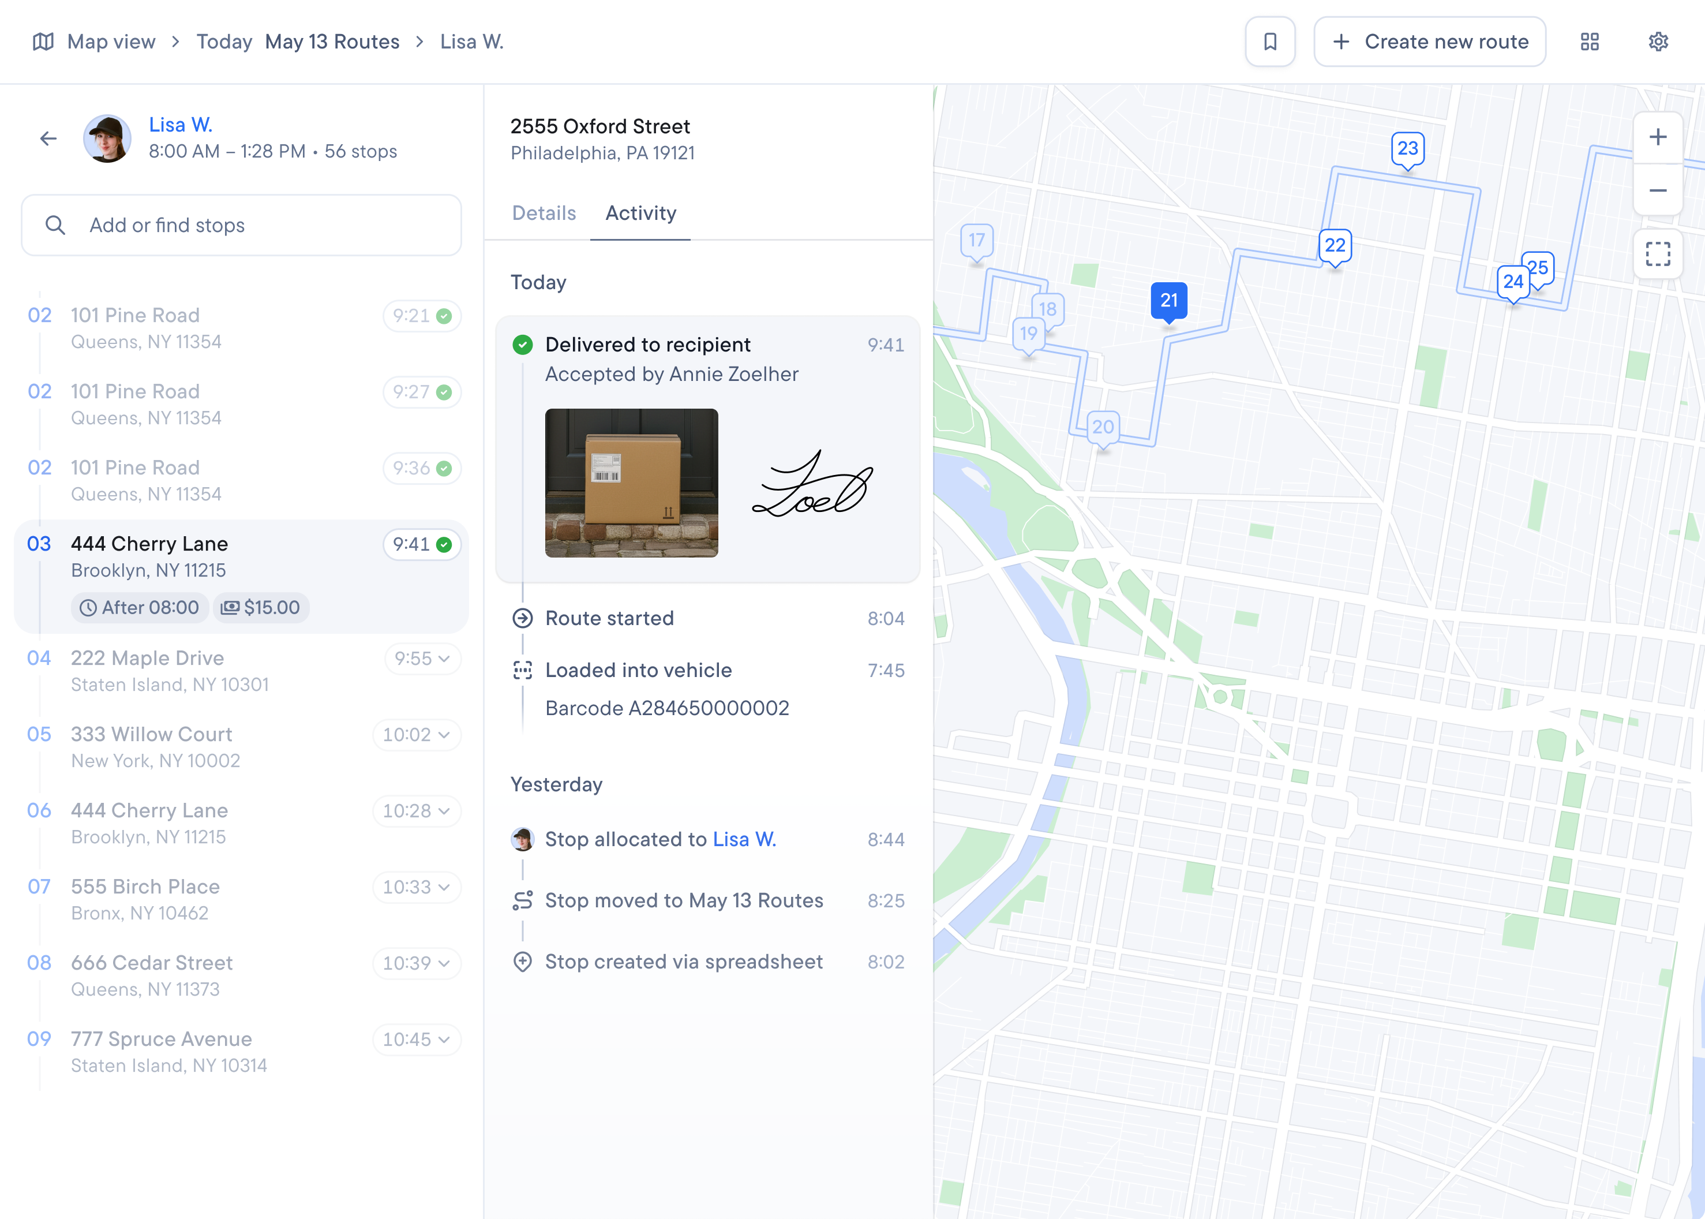
Task: Click avatar beside Stop allocated entry
Action: point(522,839)
